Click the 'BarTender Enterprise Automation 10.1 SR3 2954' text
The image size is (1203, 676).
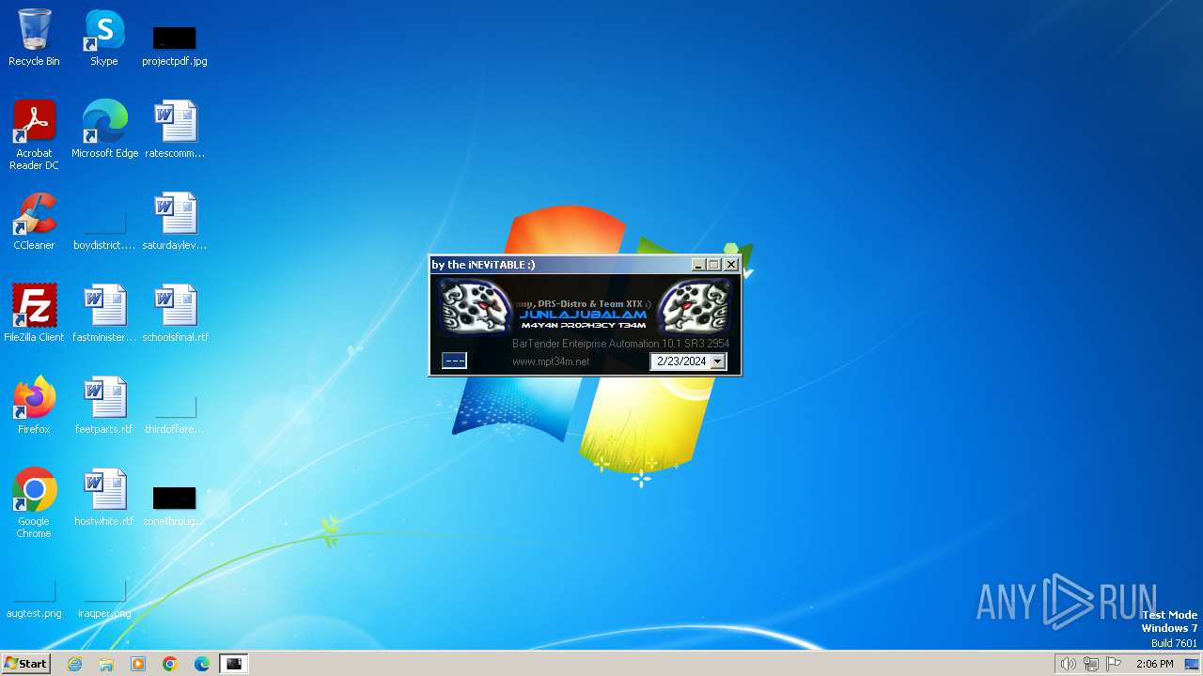[x=620, y=344]
